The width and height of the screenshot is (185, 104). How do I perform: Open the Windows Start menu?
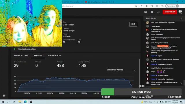[3, 102]
